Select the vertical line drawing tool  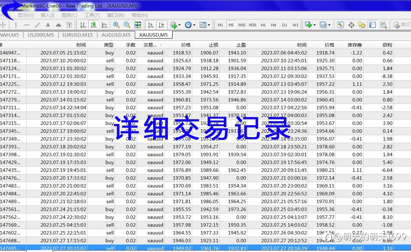coord(16,25)
